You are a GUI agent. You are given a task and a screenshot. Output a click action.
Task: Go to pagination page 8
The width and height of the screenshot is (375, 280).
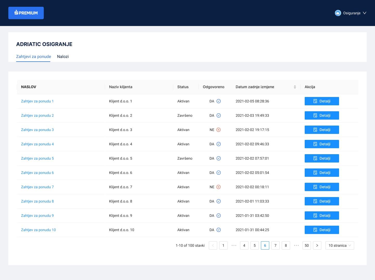[x=286, y=245]
